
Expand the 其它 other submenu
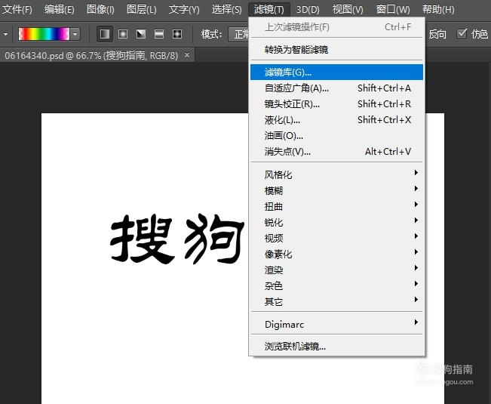pos(336,302)
